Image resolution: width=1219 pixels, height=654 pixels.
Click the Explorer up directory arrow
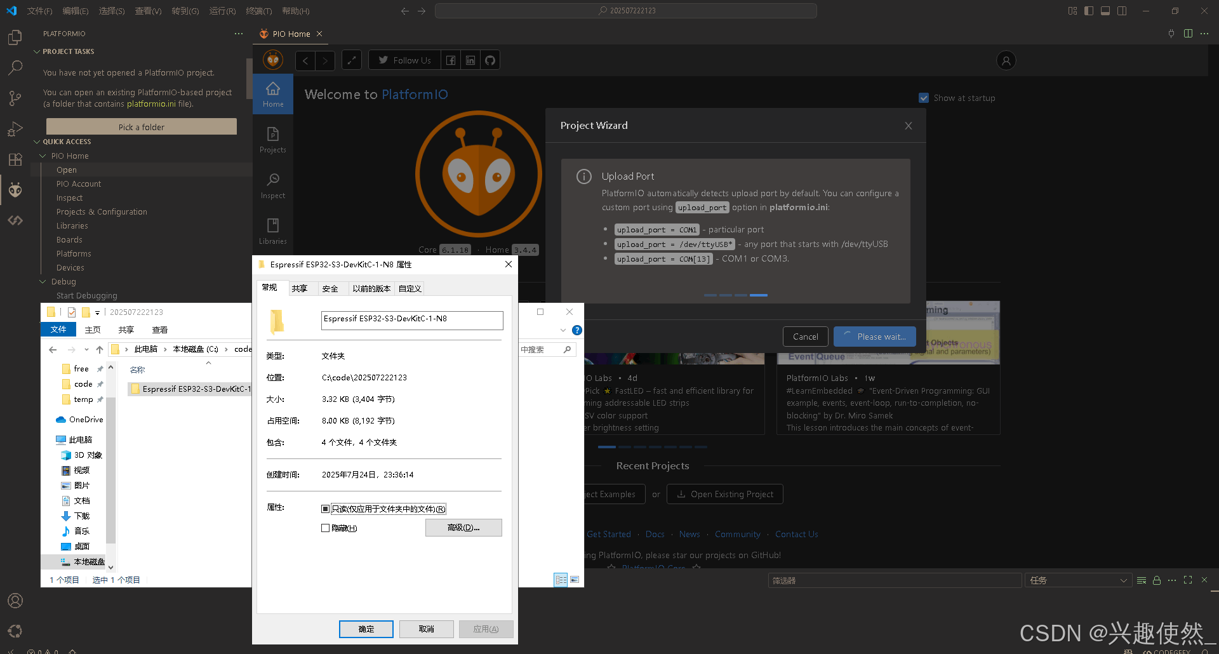[100, 349]
